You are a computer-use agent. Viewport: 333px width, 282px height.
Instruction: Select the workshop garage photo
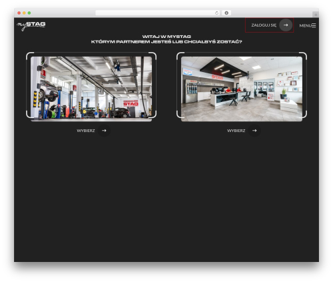91,89
